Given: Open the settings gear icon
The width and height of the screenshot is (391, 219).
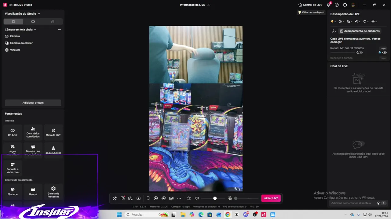Looking at the screenshot, I should click(345, 5).
